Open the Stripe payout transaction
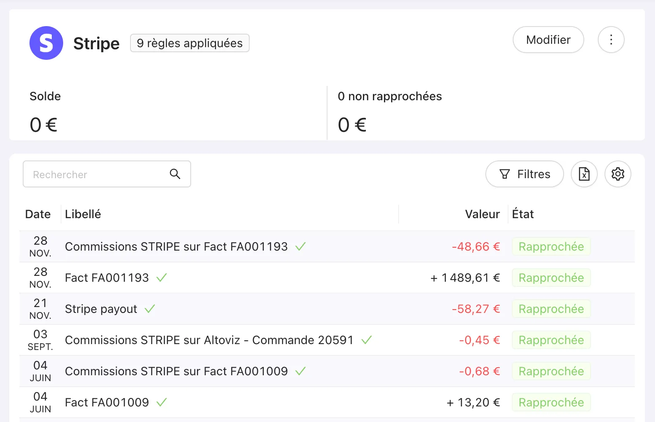655x422 pixels. pos(101,309)
